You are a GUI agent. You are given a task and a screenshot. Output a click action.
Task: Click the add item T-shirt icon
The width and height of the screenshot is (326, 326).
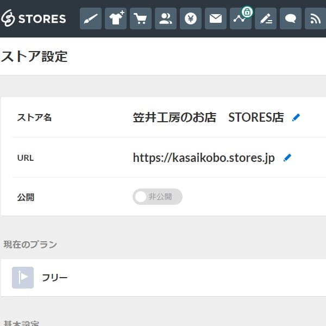point(116,18)
